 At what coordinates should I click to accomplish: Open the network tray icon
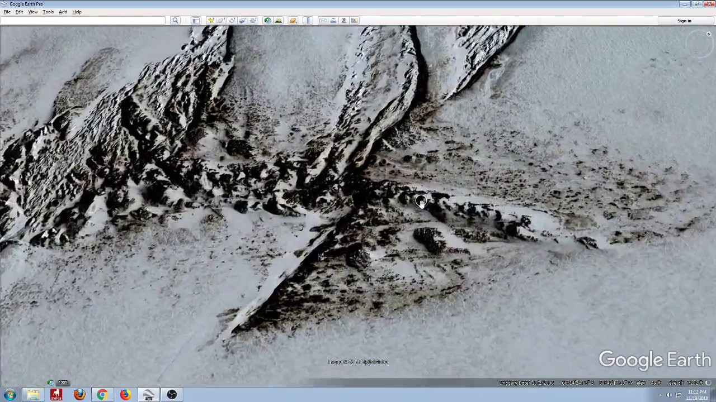678,395
